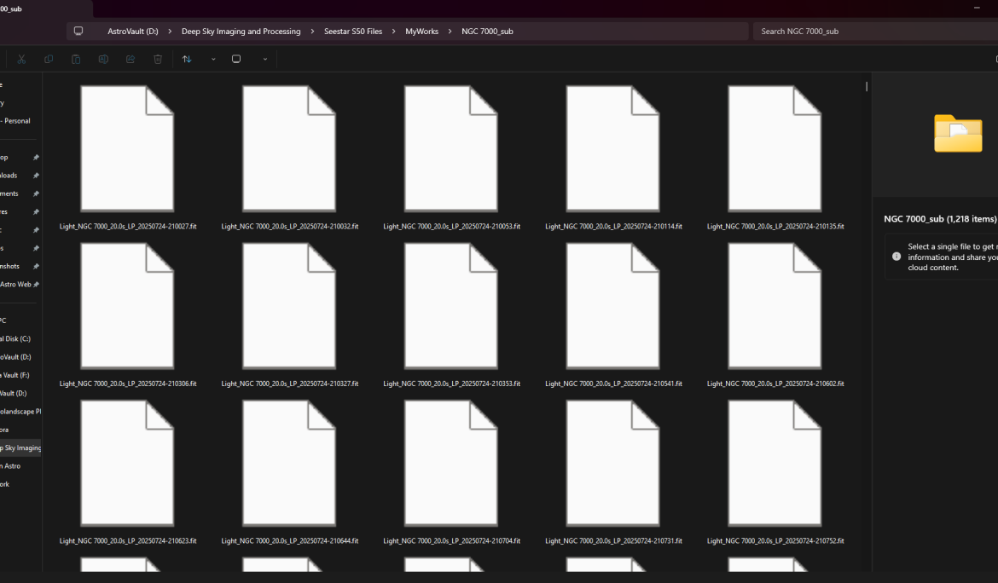Unpin the Astro Web folder using its pin icon
This screenshot has height=583, width=998.
[36, 285]
